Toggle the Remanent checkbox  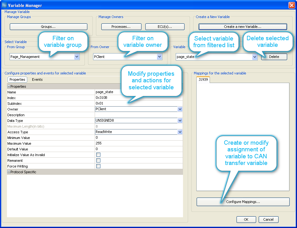(98, 161)
